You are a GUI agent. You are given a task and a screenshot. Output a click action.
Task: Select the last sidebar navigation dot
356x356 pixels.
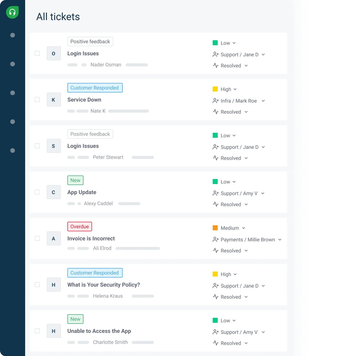click(x=13, y=151)
